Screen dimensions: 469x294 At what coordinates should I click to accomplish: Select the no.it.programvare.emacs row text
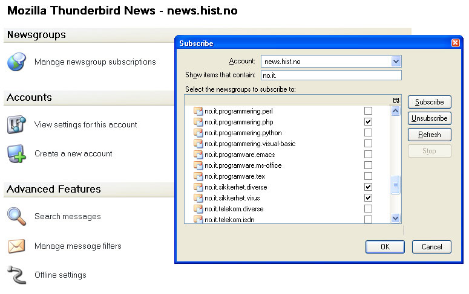tap(240, 155)
